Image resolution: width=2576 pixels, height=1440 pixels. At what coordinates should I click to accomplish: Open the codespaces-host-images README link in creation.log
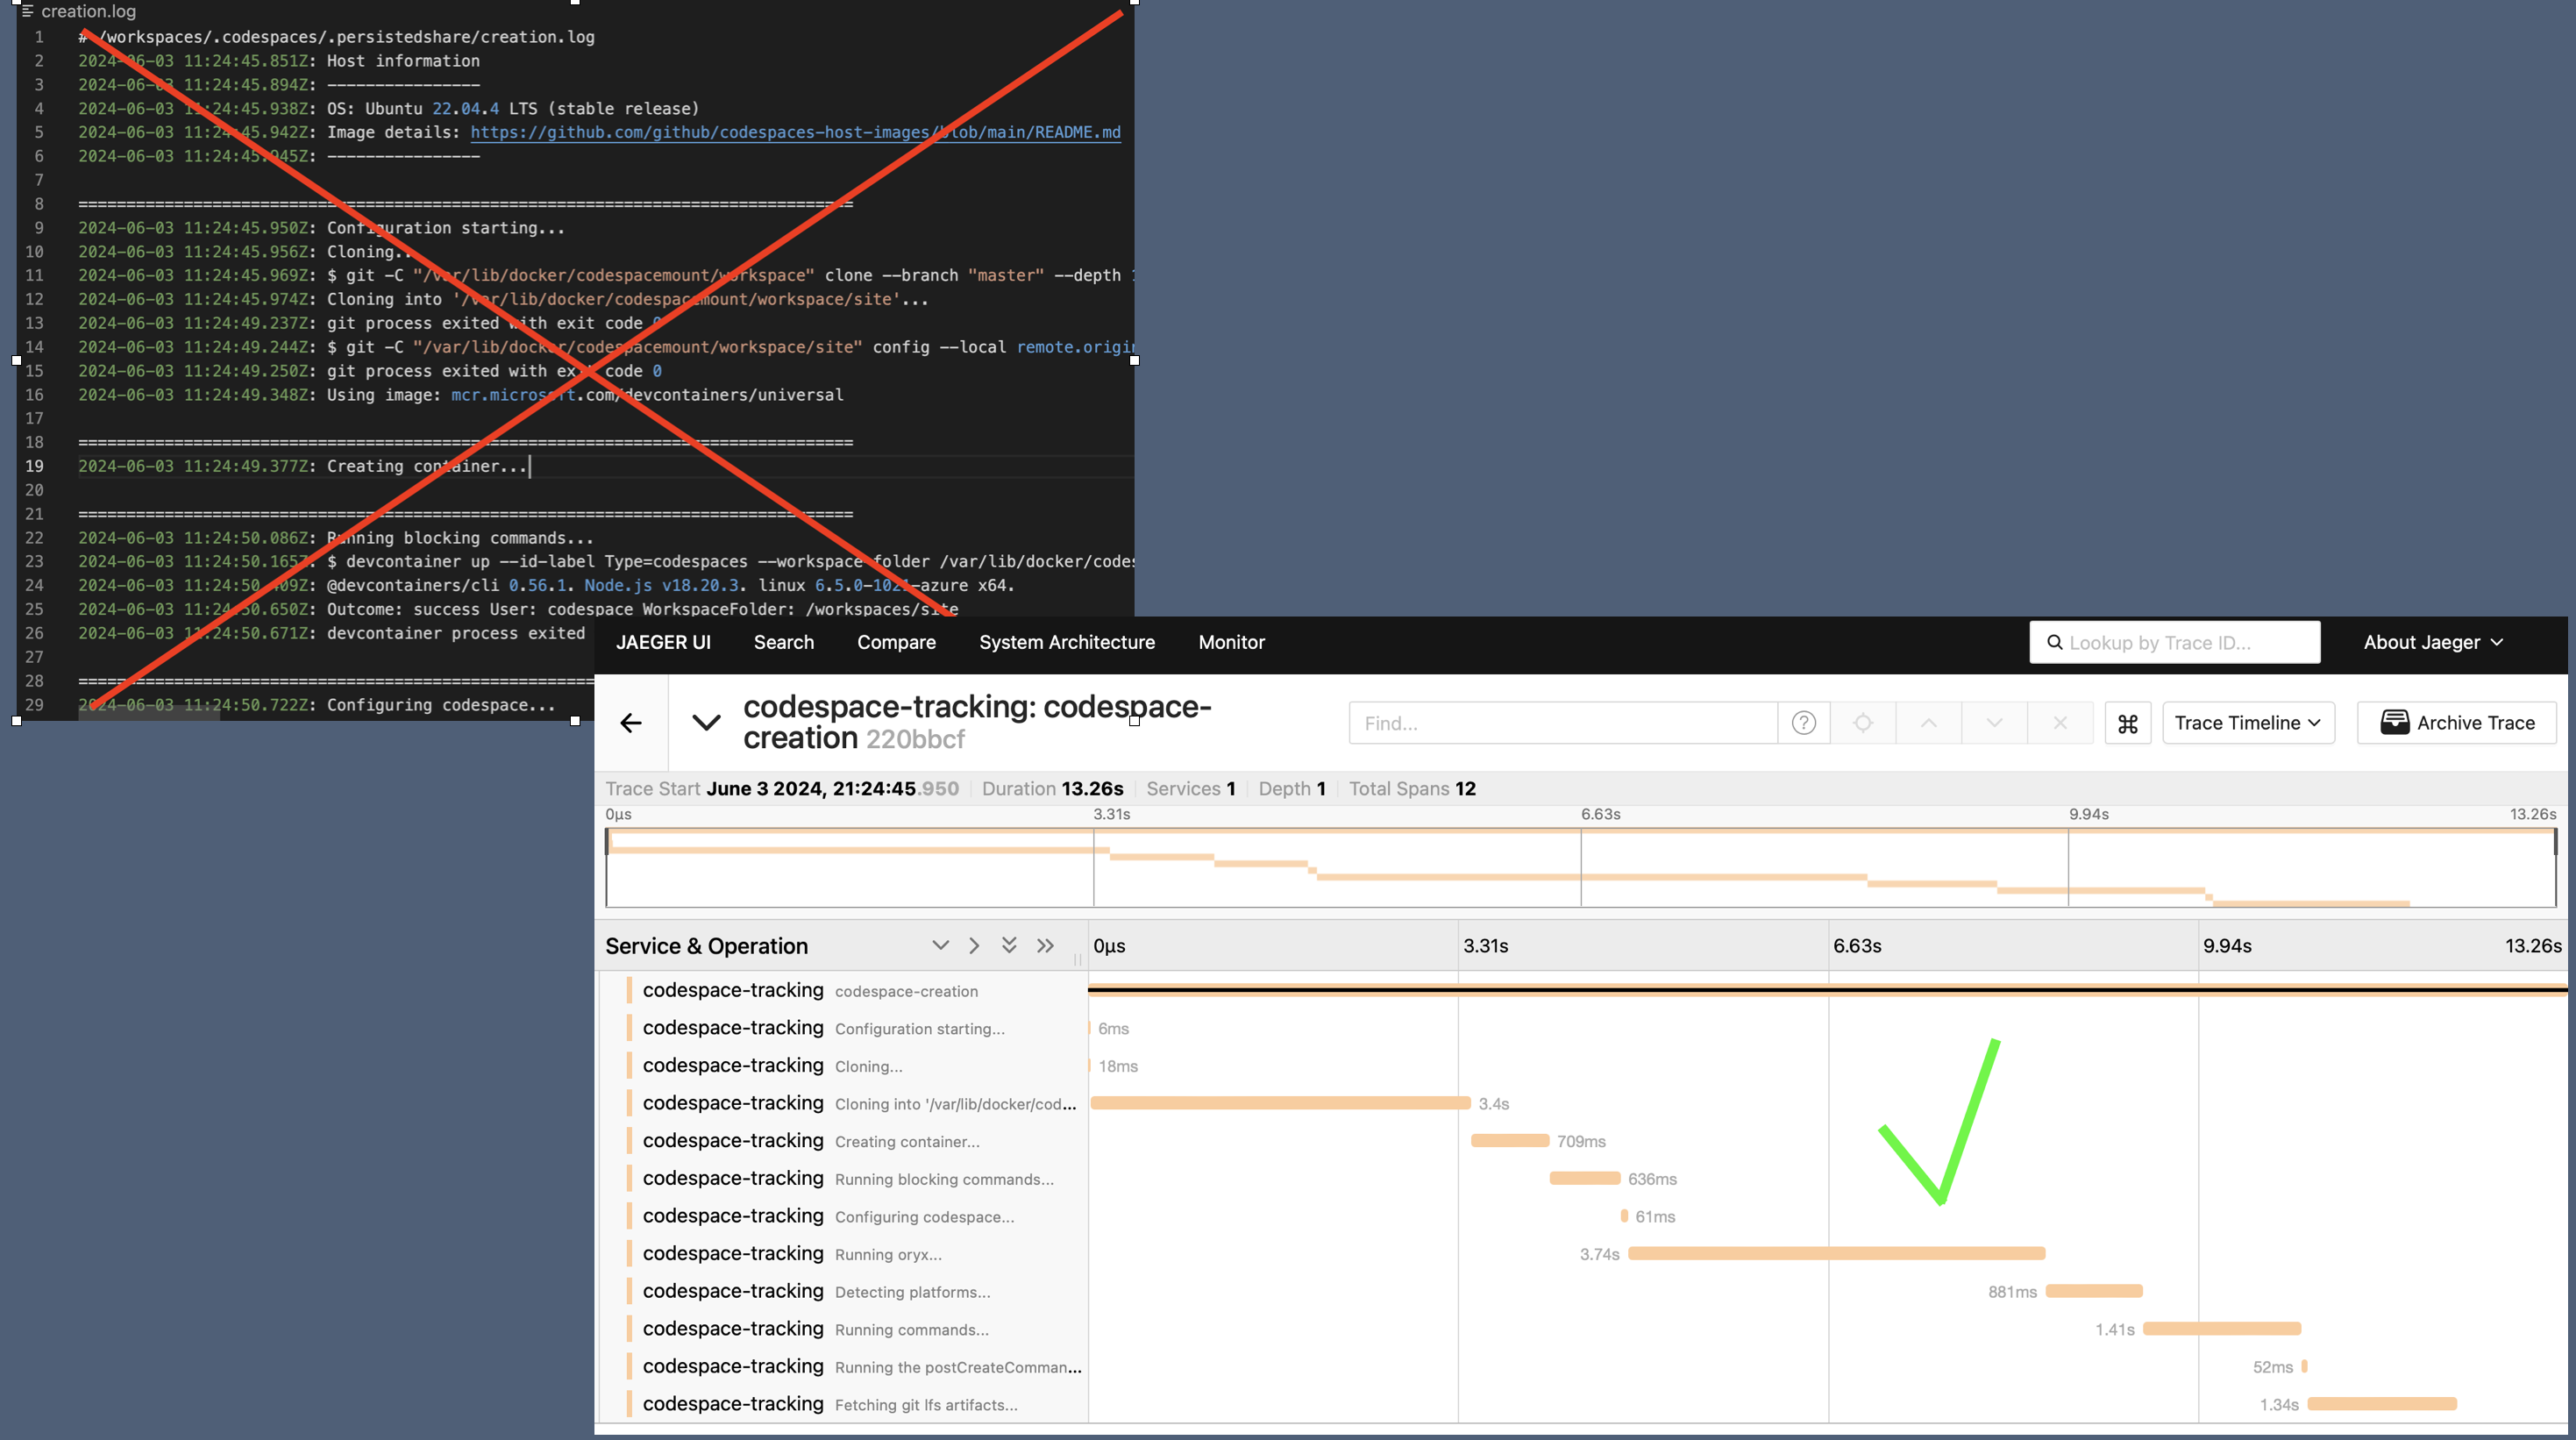click(795, 132)
